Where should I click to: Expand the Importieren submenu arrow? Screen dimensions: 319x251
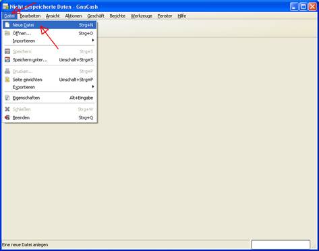[x=93, y=40]
